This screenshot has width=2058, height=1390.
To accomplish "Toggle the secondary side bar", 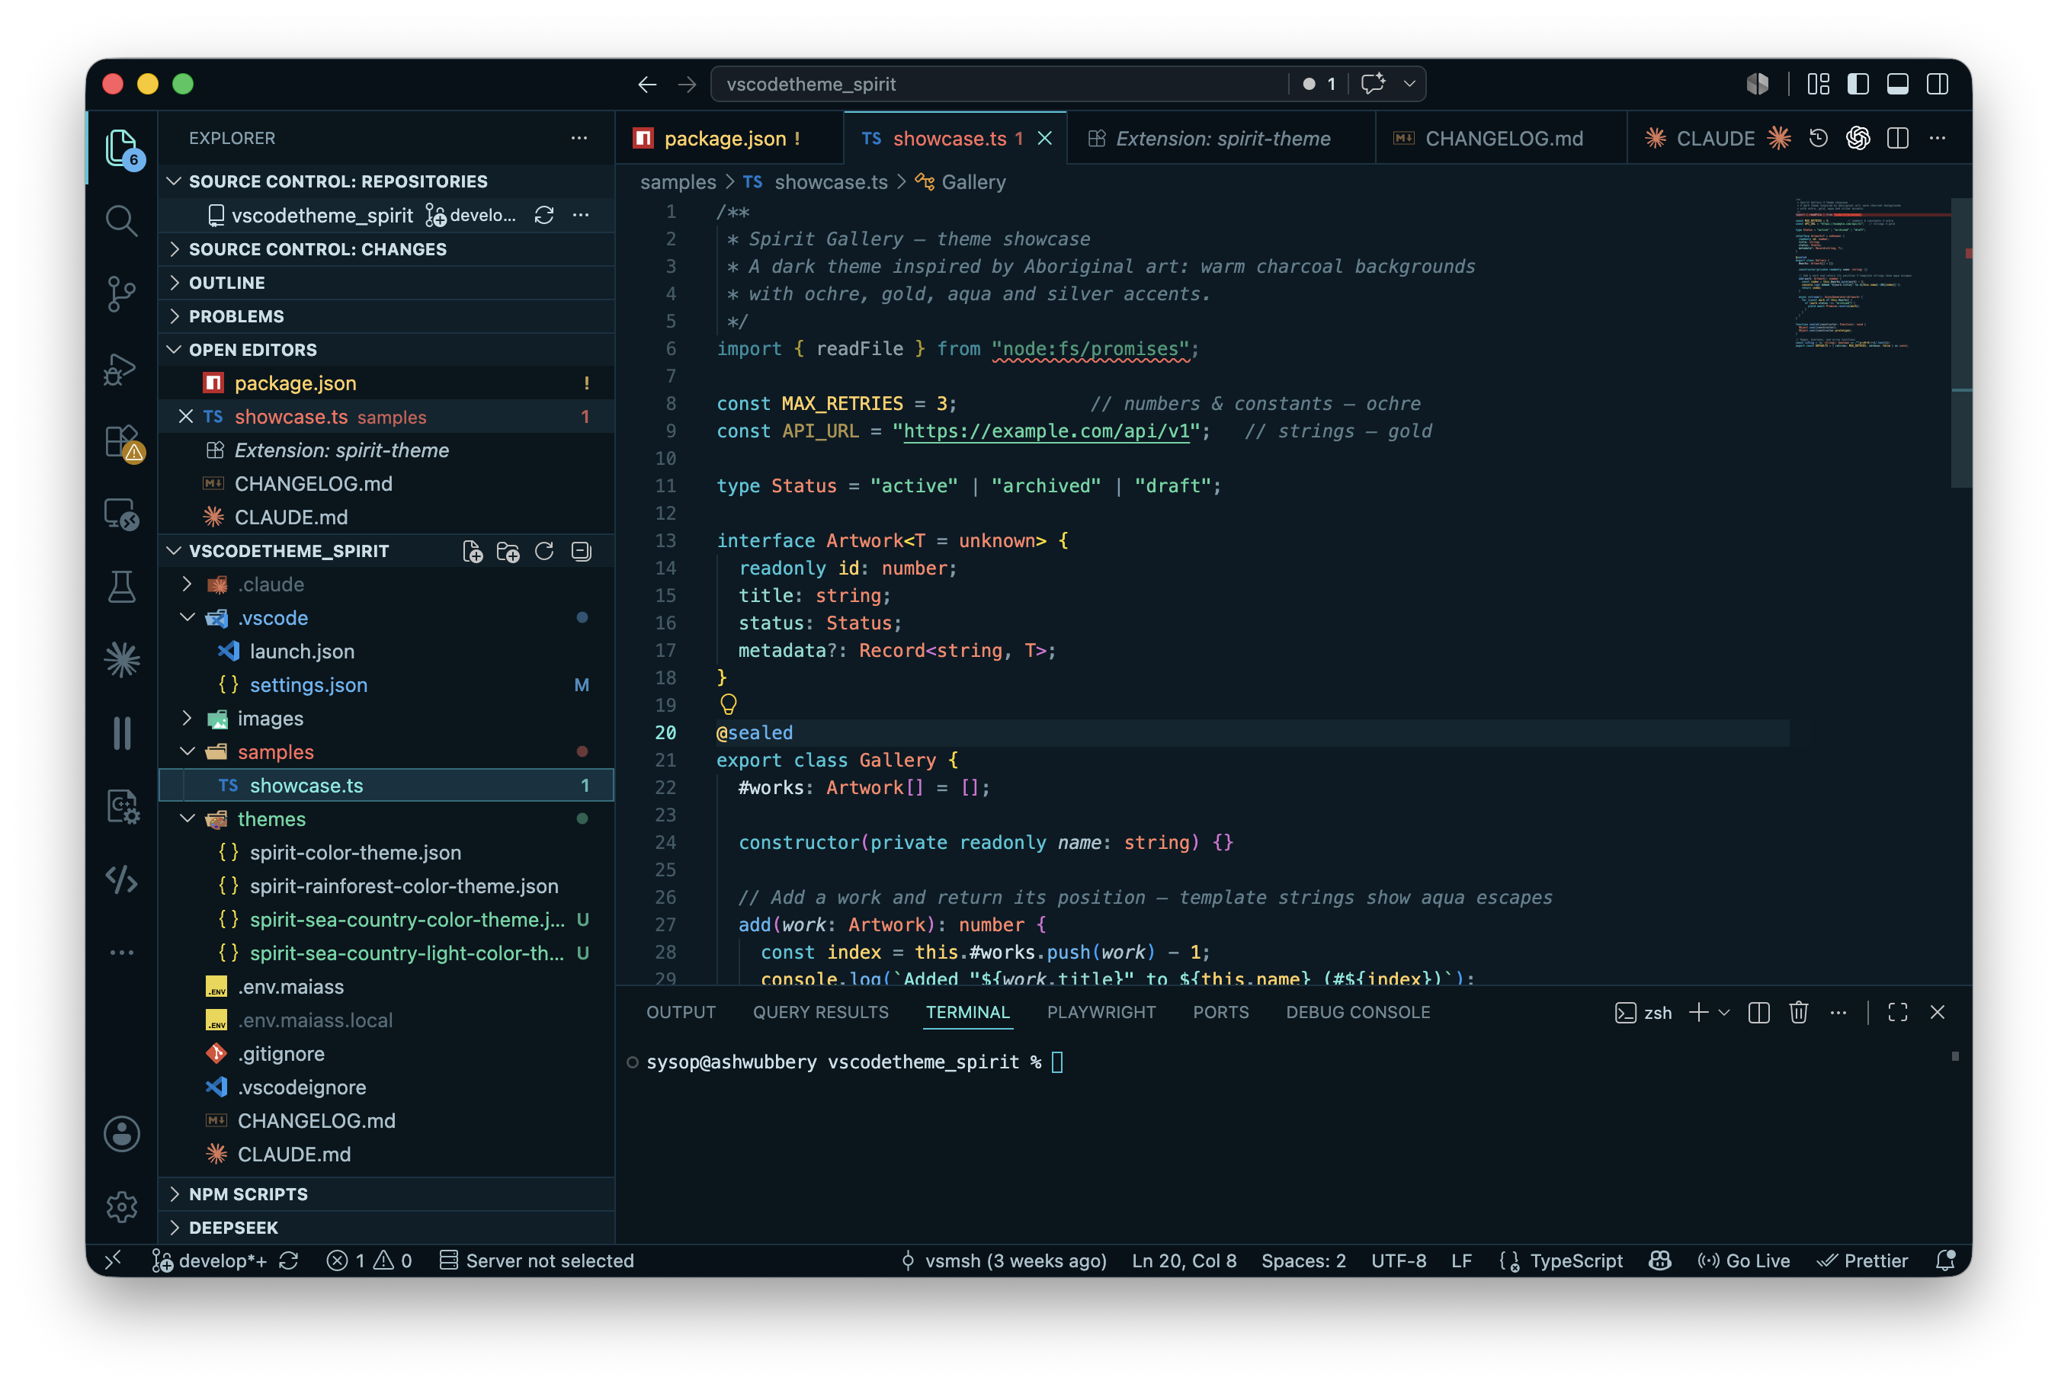I will click(x=1938, y=83).
